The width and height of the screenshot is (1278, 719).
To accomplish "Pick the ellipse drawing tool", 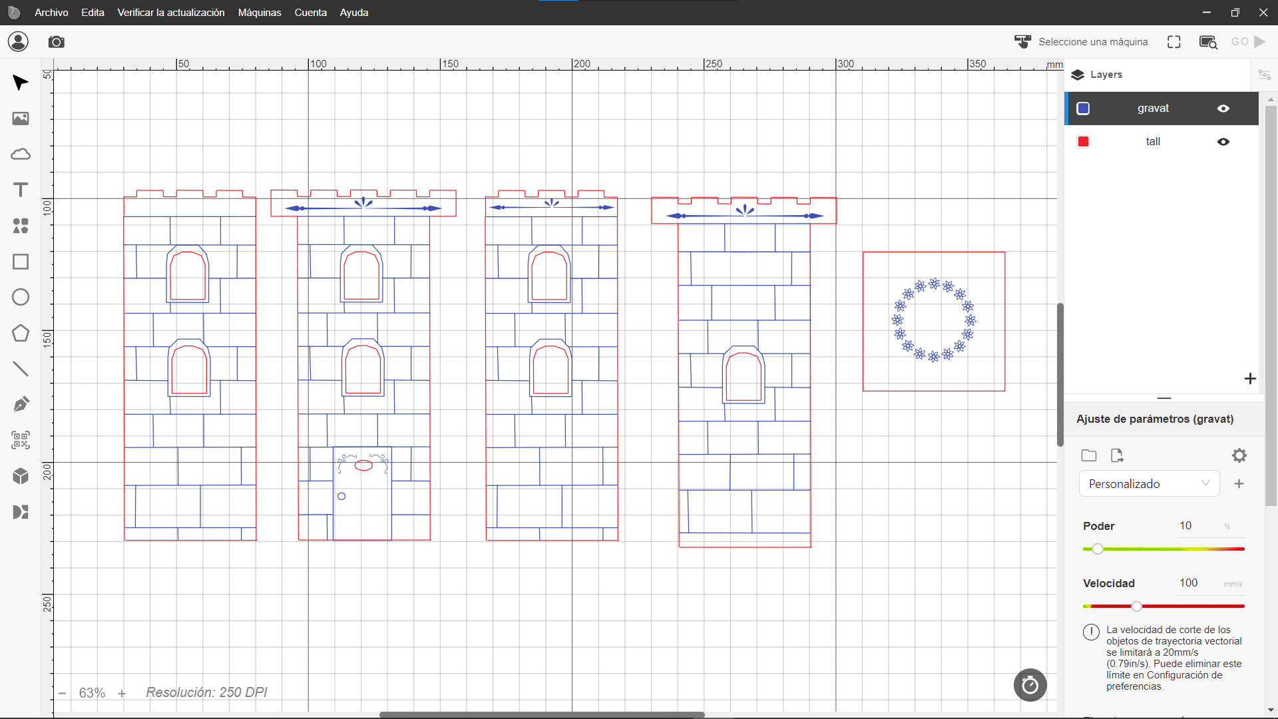I will pos(21,297).
